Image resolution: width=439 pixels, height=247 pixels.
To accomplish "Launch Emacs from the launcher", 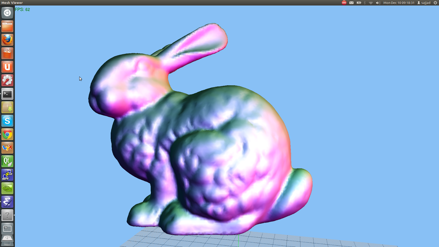I will pyautogui.click(x=7, y=201).
